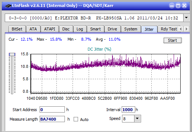Select the Jitter tab
This screenshot has height=132, width=192.
[149, 29]
